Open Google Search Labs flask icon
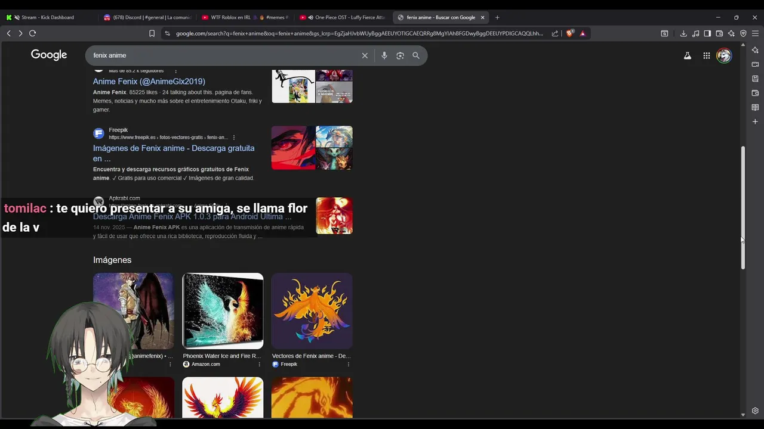This screenshot has width=764, height=429. [x=688, y=55]
